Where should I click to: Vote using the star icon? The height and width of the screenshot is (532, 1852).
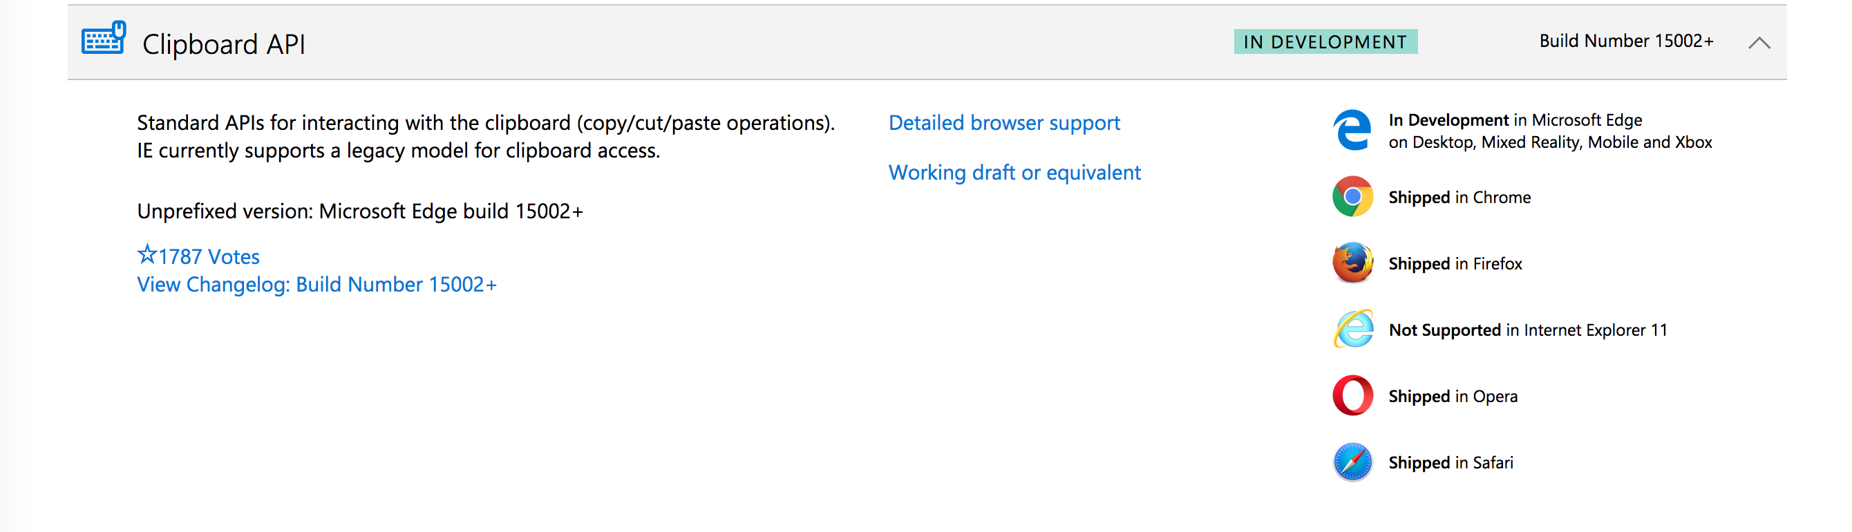tap(147, 254)
